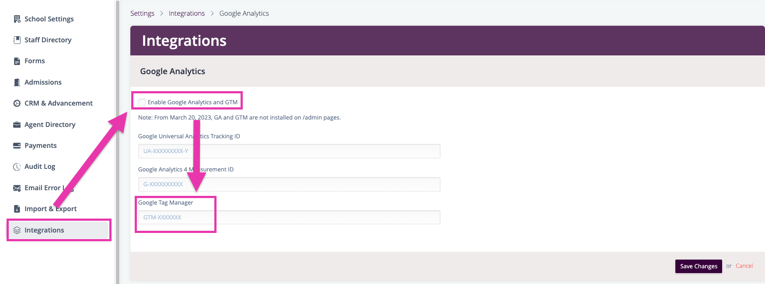Focus the Google Analytics 4 Measurement ID field
This screenshot has width=765, height=284.
[x=289, y=184]
